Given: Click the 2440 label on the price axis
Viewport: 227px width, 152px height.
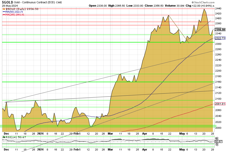Looking at the screenshot, I should 218,8.
